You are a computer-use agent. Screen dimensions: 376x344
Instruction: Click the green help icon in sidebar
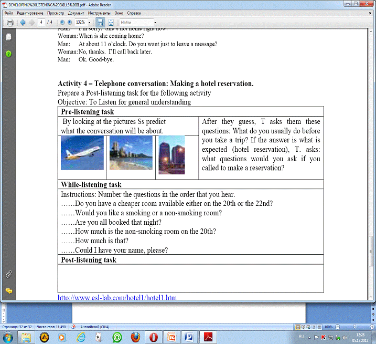(8, 54)
